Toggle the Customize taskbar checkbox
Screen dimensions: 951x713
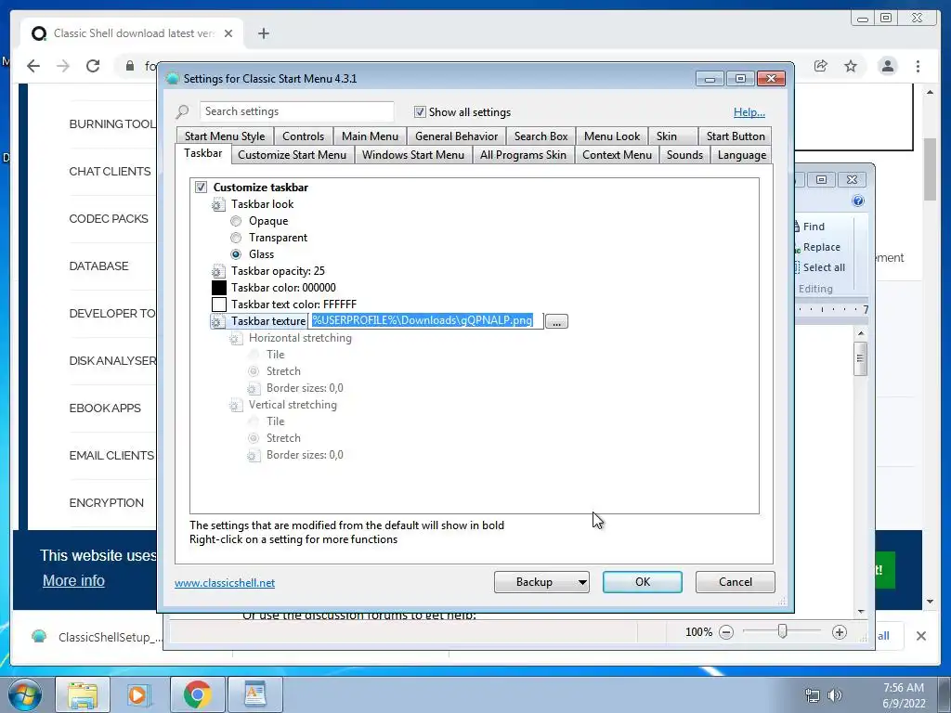pyautogui.click(x=201, y=188)
